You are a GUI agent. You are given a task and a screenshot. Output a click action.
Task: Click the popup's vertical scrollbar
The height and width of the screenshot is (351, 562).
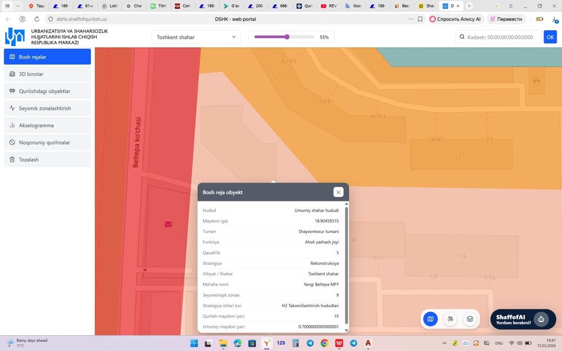[x=346, y=264]
